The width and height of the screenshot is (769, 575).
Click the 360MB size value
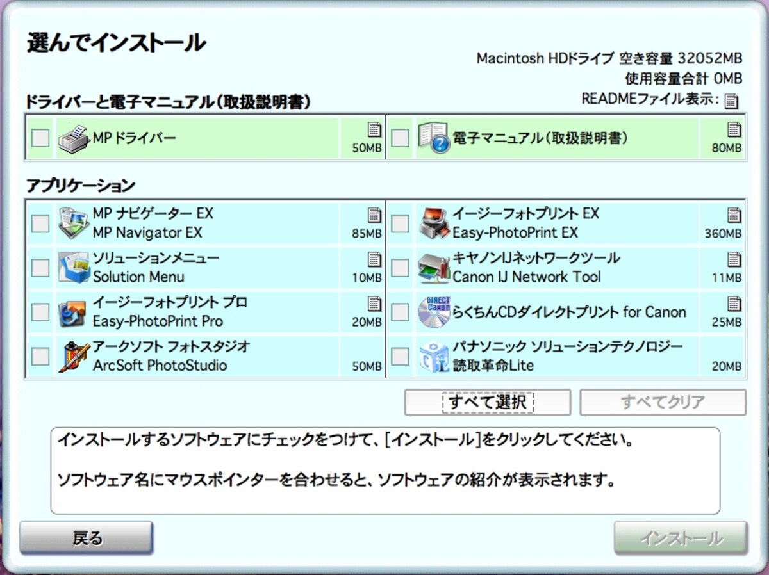pyautogui.click(x=723, y=234)
